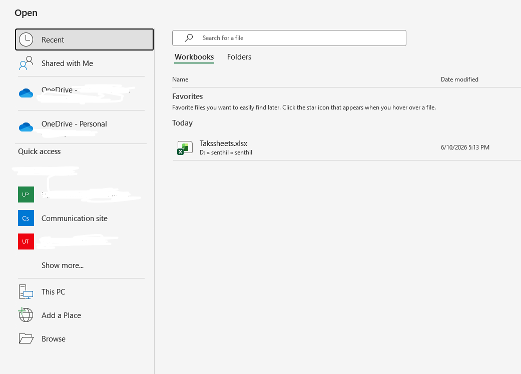The height and width of the screenshot is (374, 521).
Task: Click the Excel file icon for Takssheets.xlsx
Action: [185, 147]
